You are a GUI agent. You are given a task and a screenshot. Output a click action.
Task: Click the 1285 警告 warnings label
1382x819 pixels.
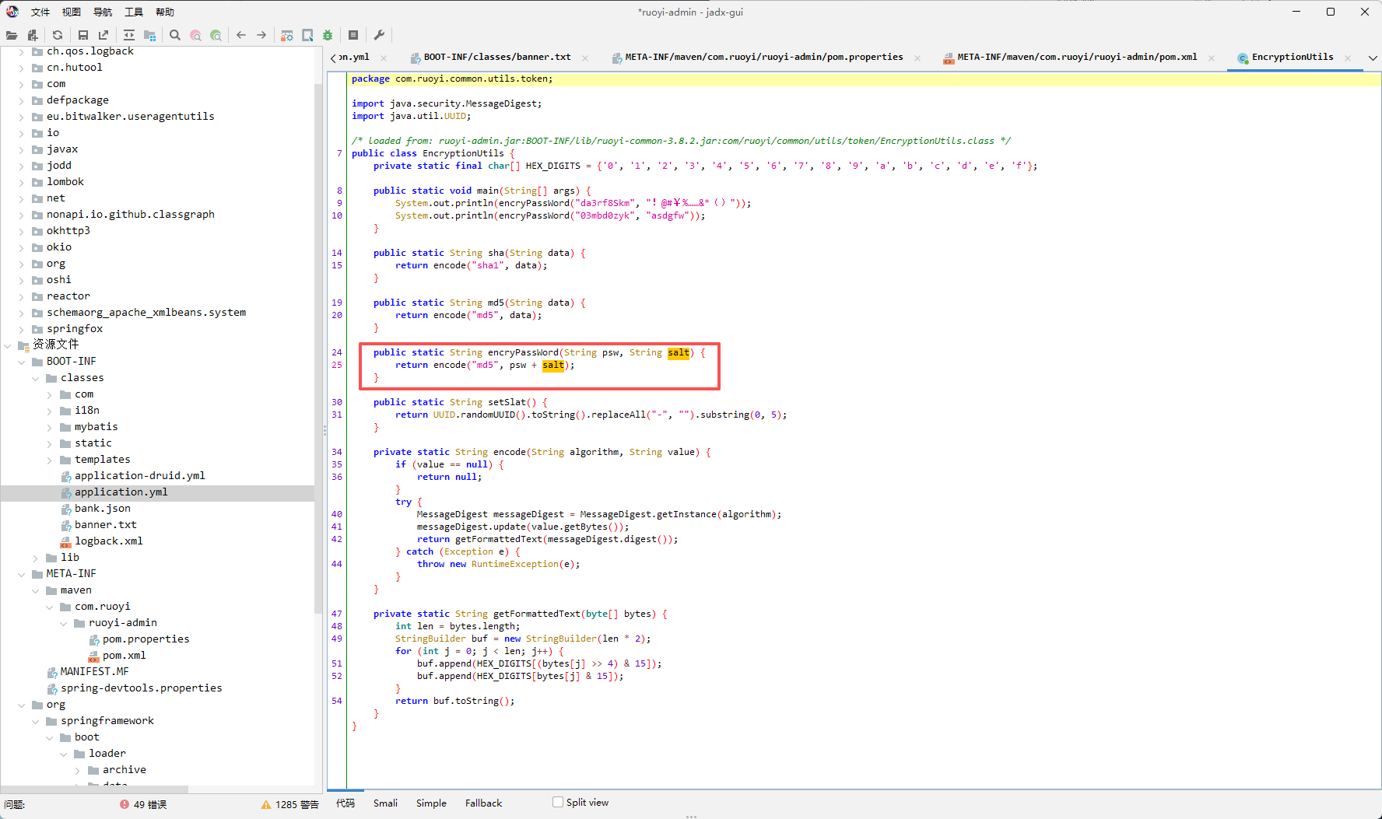[297, 804]
